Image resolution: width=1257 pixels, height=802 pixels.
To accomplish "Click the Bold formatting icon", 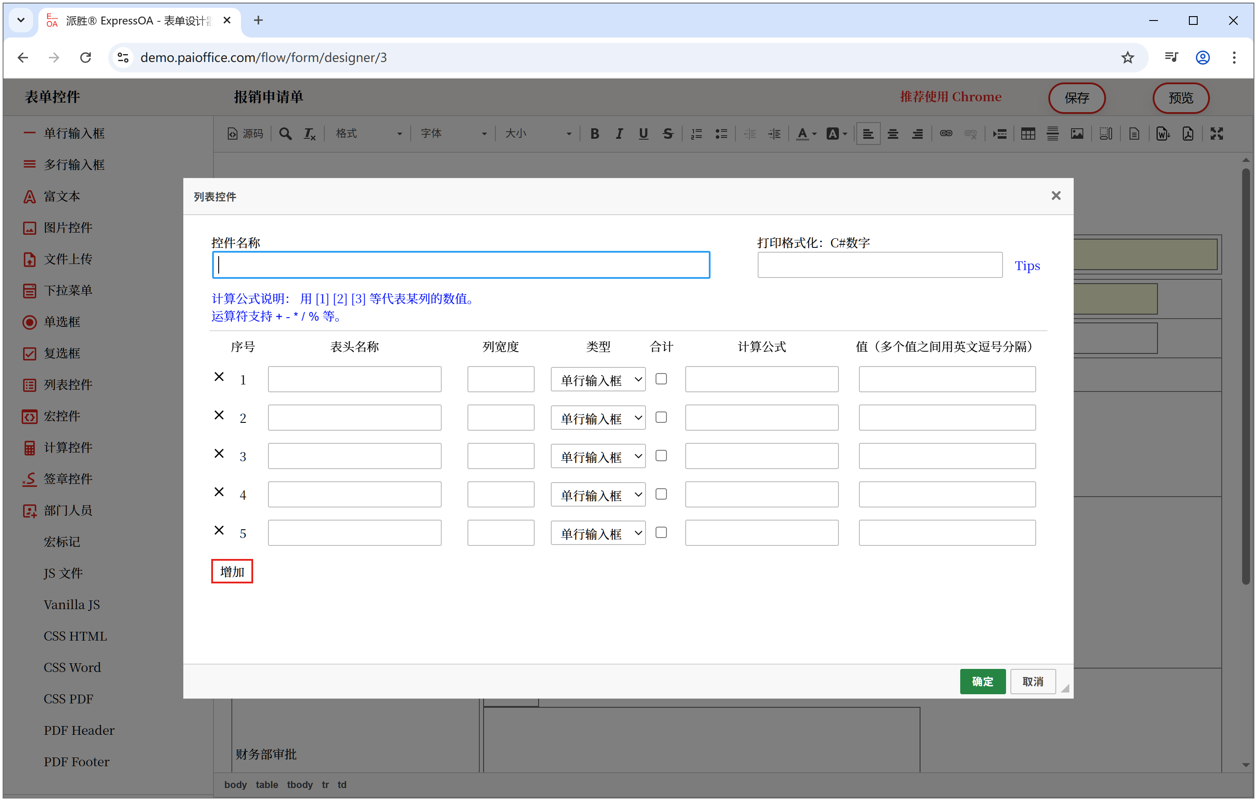I will tap(594, 134).
